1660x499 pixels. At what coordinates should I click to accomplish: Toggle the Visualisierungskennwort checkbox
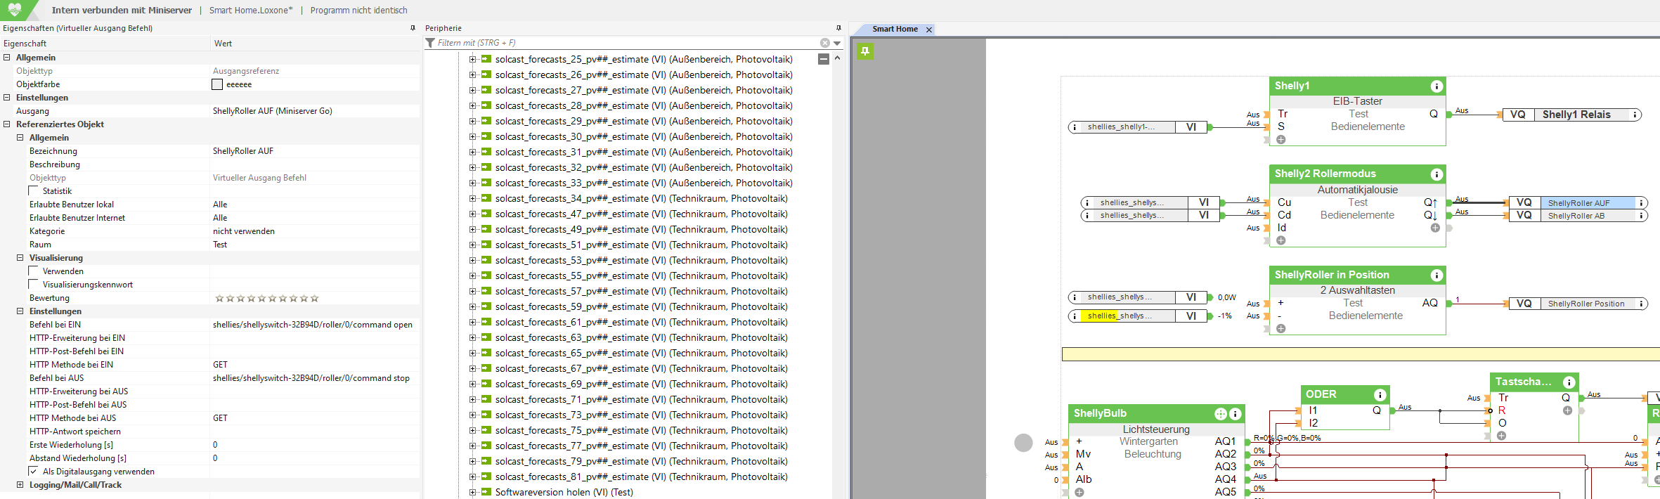(x=34, y=285)
